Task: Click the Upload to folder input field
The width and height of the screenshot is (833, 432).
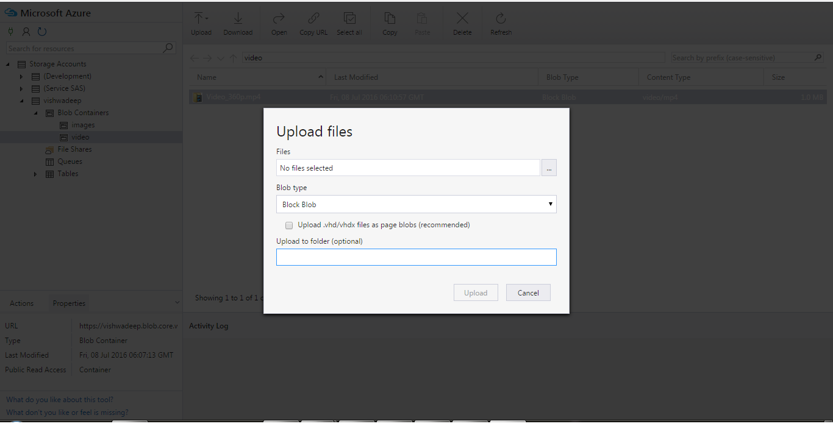Action: pos(416,257)
